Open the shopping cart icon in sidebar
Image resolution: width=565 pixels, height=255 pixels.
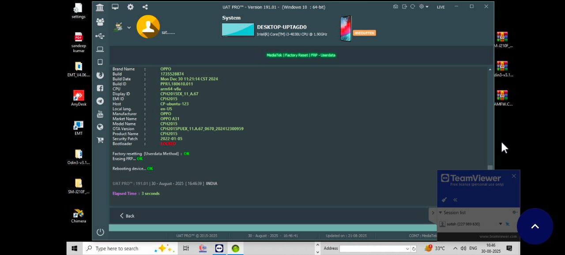(x=100, y=140)
